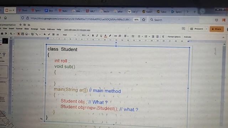Open comment history icon near Present

[x=183, y=28]
